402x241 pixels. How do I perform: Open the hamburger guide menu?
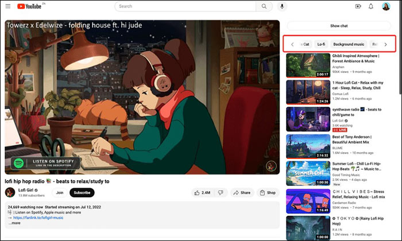8,6
